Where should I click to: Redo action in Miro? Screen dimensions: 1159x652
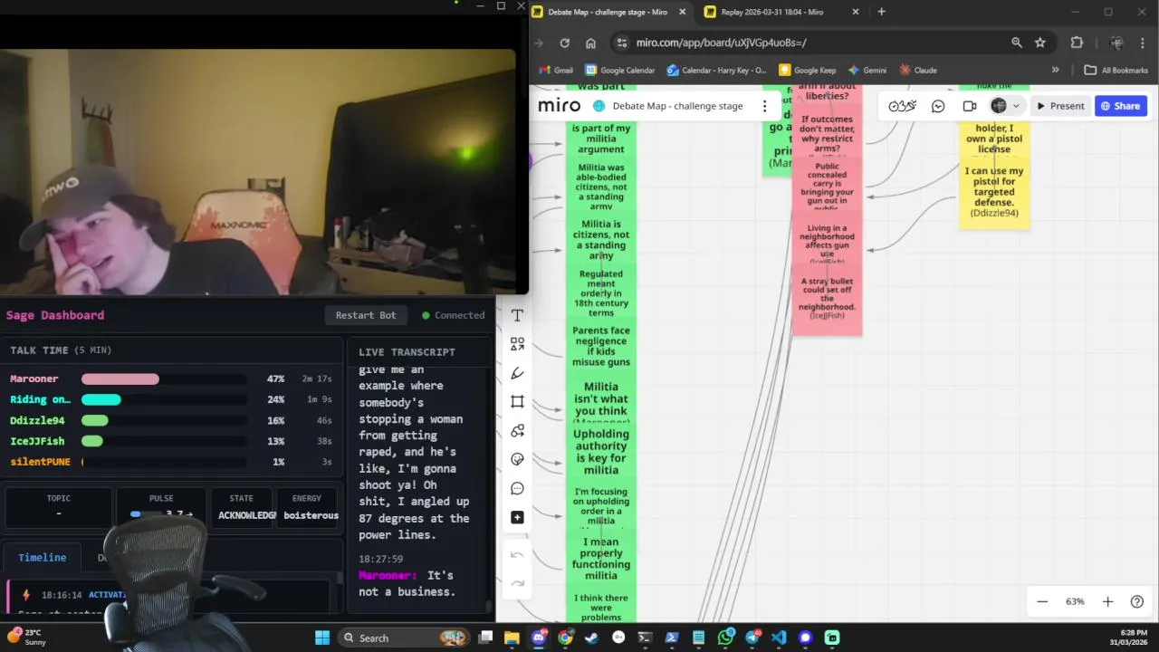[517, 583]
